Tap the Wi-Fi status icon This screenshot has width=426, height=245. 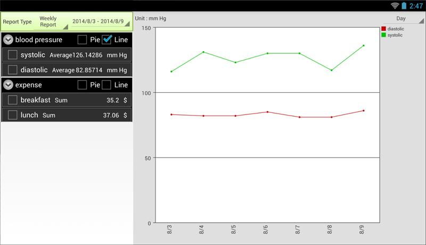coord(395,5)
